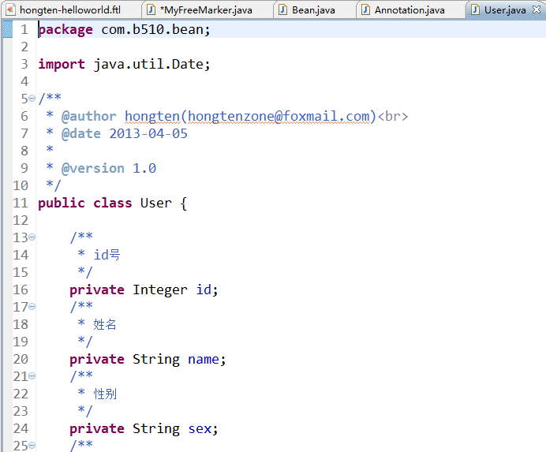Click 'private' keyword on line 24
This screenshot has height=452, width=546.
coord(97,428)
